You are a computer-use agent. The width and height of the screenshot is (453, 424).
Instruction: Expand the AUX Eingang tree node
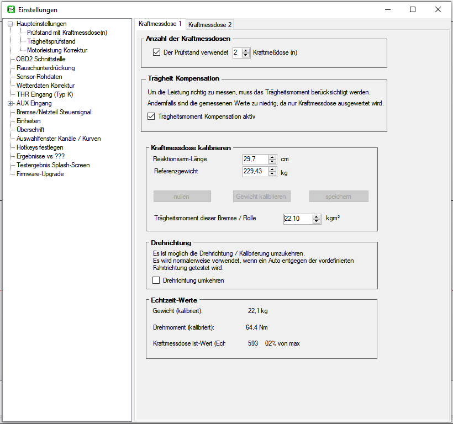tap(10, 103)
